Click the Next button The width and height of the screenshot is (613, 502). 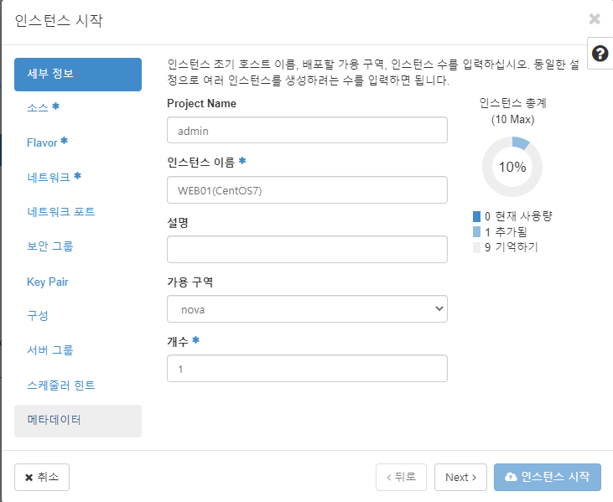point(460,477)
